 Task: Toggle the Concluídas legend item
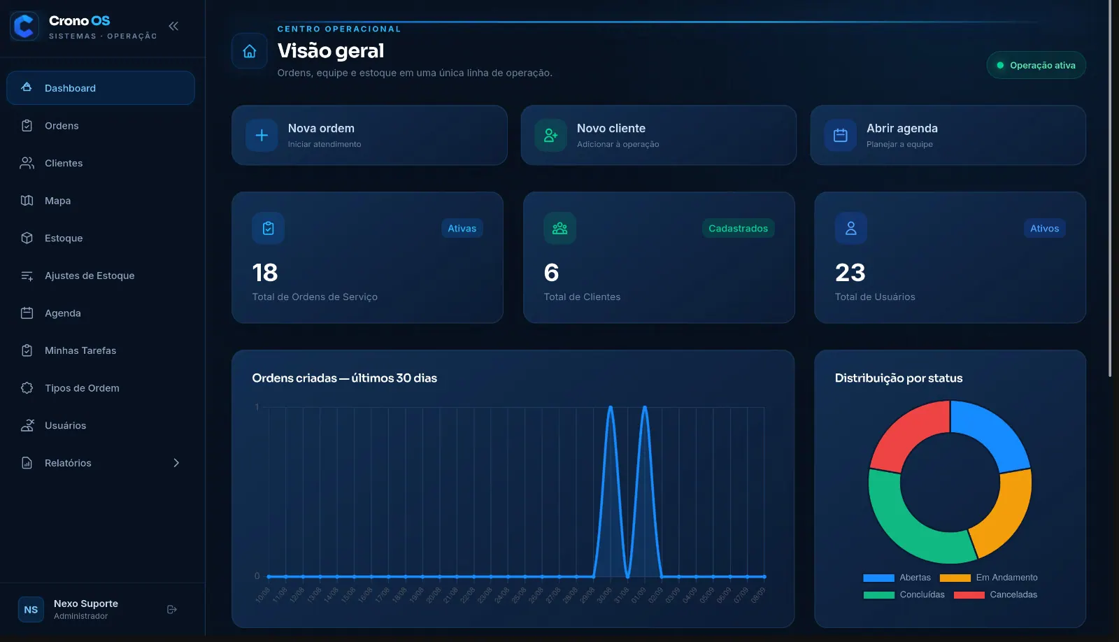904,595
